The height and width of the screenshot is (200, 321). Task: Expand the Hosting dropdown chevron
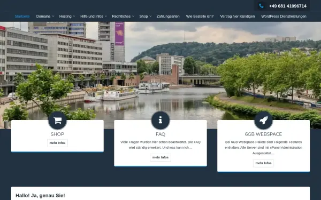[x=74, y=17]
